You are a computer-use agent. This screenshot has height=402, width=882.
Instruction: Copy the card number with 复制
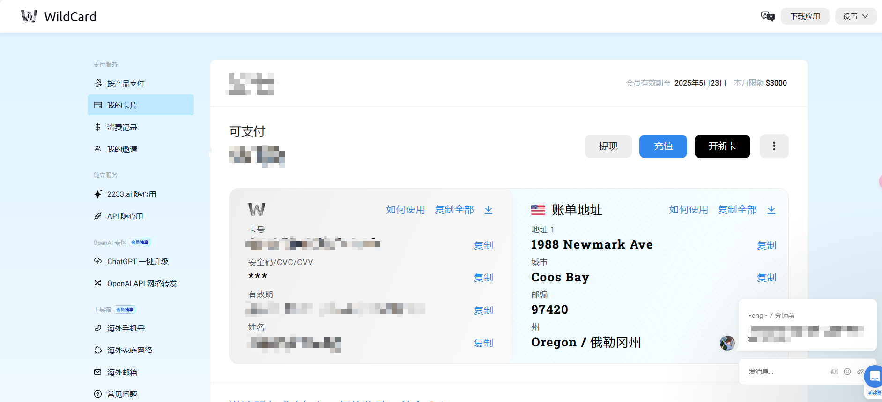tap(483, 245)
